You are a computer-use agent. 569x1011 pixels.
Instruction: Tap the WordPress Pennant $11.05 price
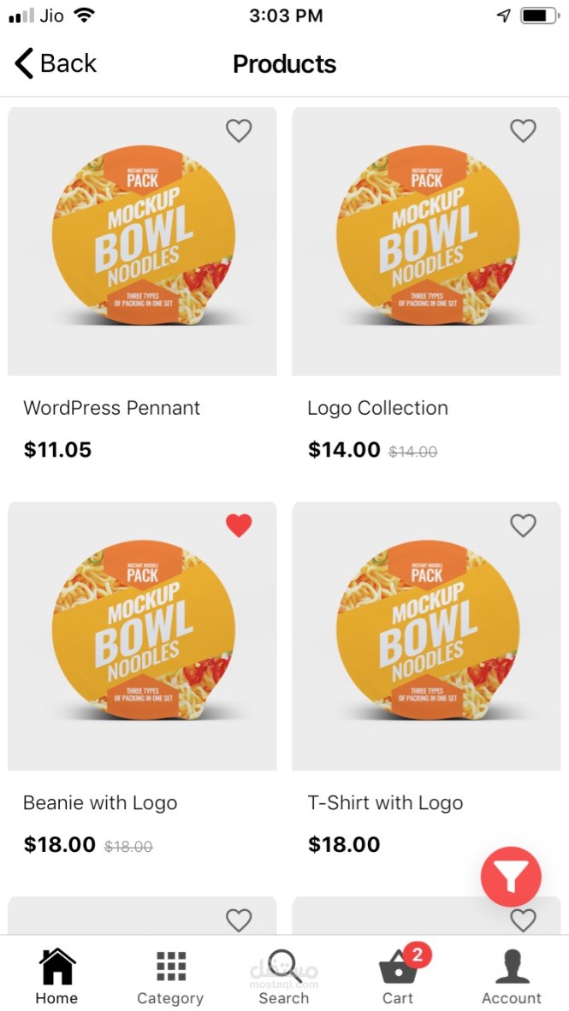pyautogui.click(x=57, y=450)
